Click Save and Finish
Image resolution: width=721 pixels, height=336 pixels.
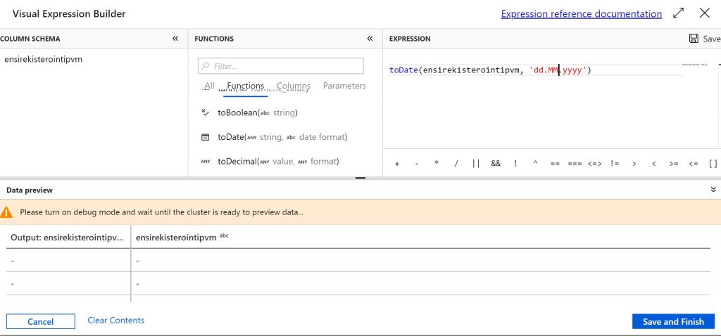pyautogui.click(x=673, y=322)
